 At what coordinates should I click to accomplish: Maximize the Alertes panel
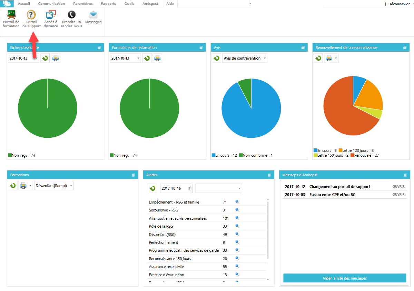point(269,175)
